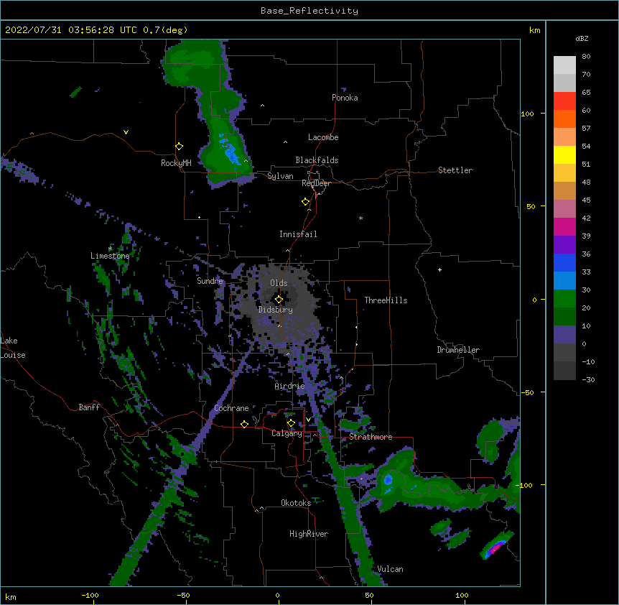619x605 pixels.
Task: Click the Olds town label
Action: coord(279,283)
